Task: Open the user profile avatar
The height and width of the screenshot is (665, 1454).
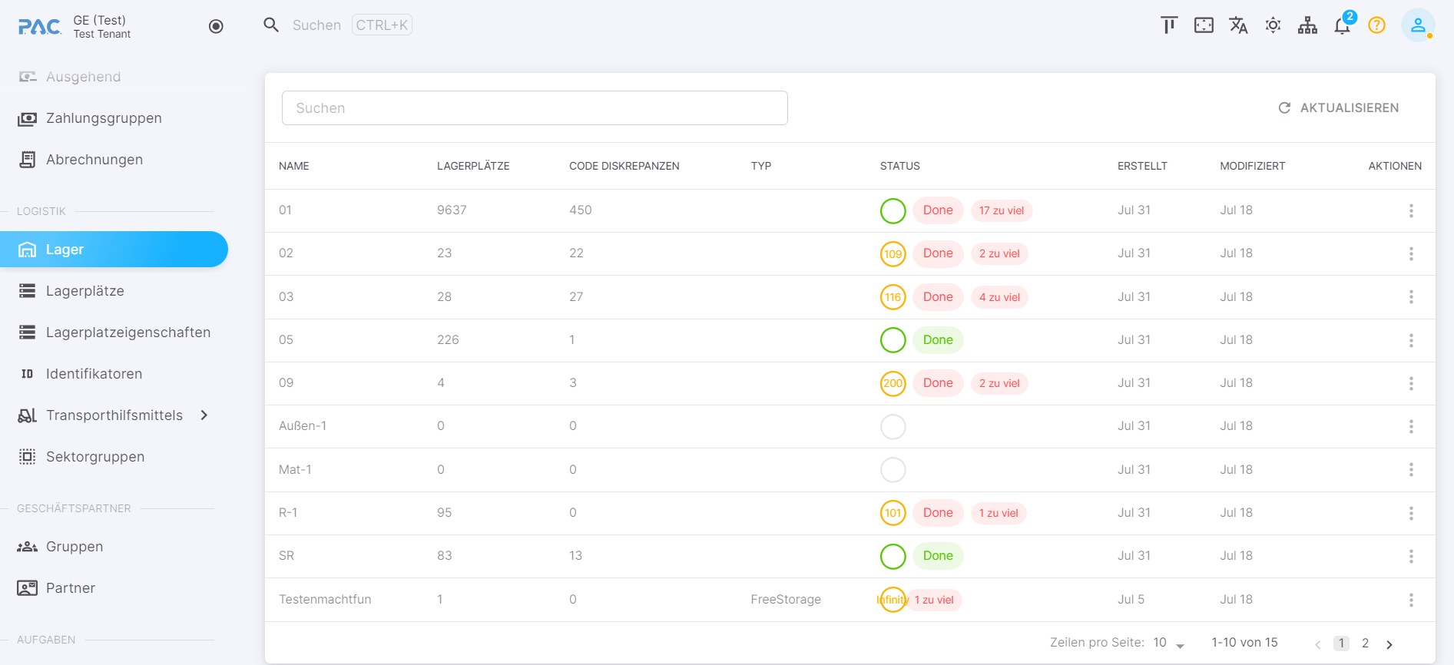Action: [1418, 25]
